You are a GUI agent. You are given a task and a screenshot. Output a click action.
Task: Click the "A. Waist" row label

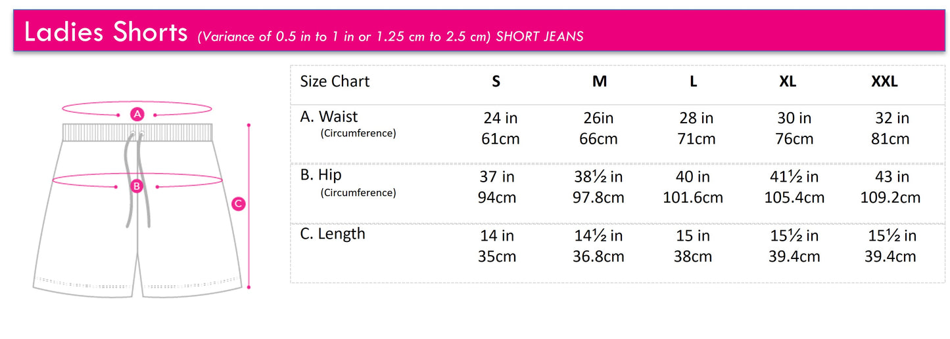[329, 117]
